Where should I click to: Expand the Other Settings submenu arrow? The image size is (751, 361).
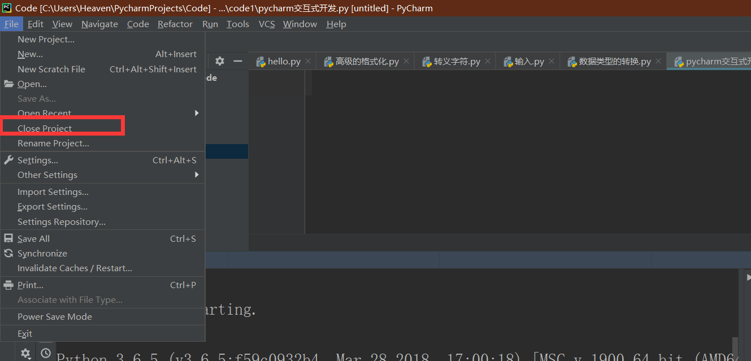(197, 175)
